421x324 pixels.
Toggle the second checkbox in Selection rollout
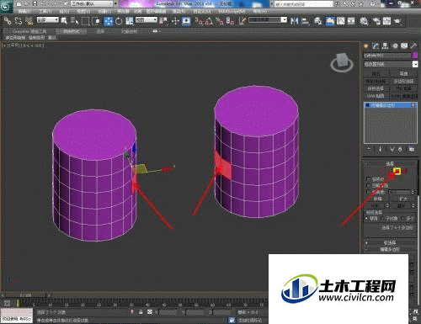point(369,185)
